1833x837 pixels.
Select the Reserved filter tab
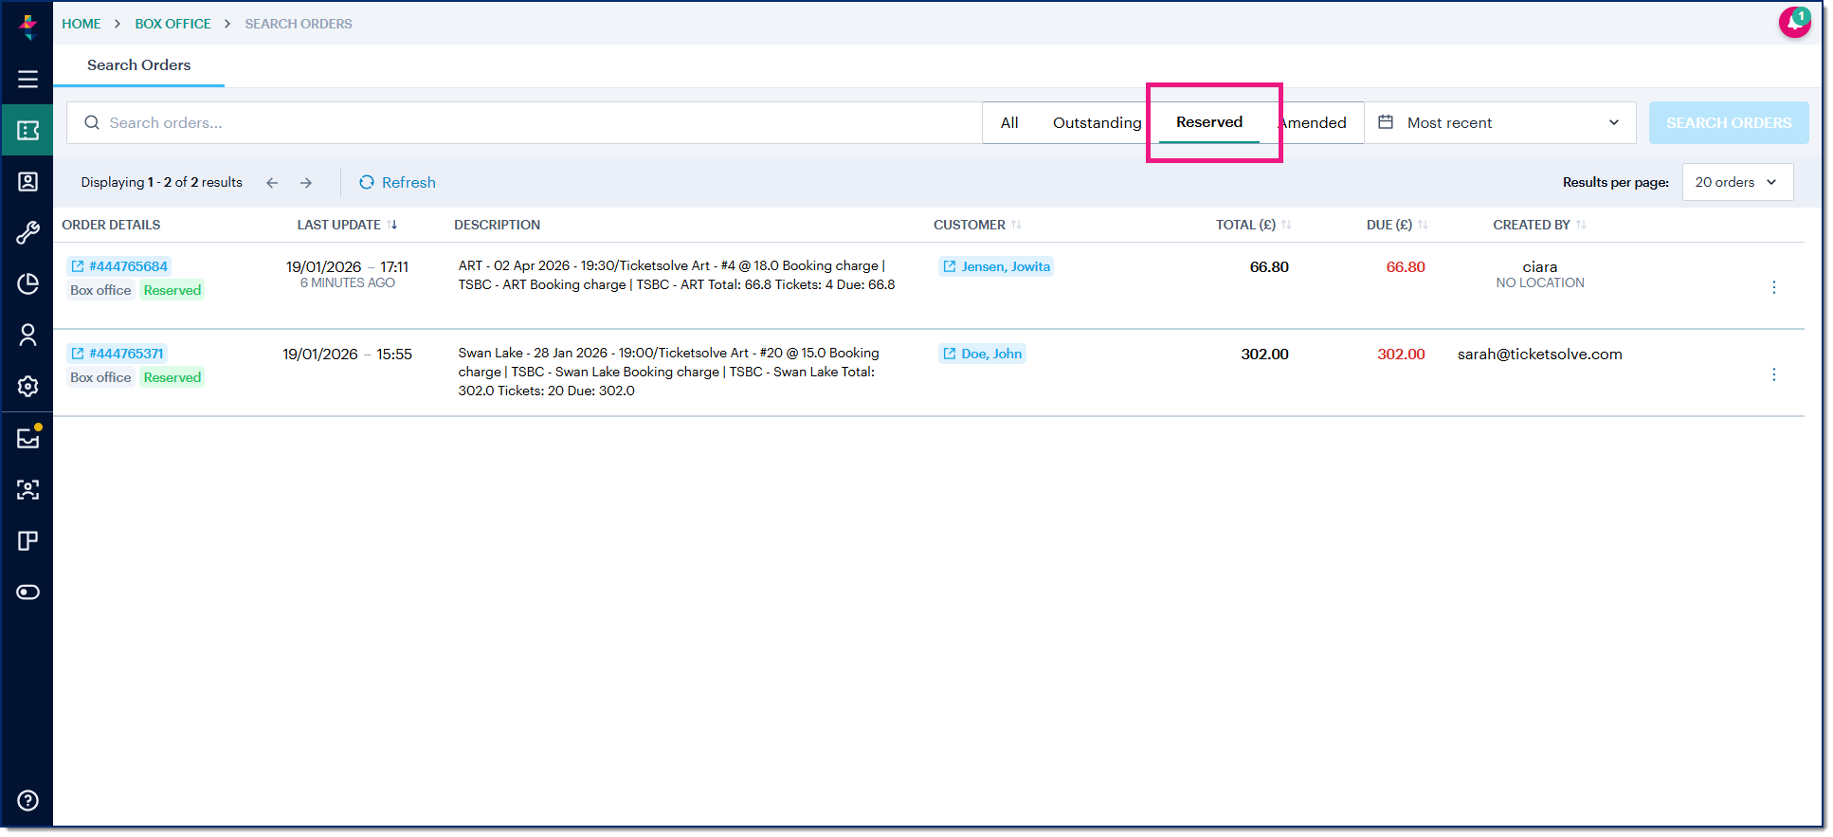(1209, 122)
